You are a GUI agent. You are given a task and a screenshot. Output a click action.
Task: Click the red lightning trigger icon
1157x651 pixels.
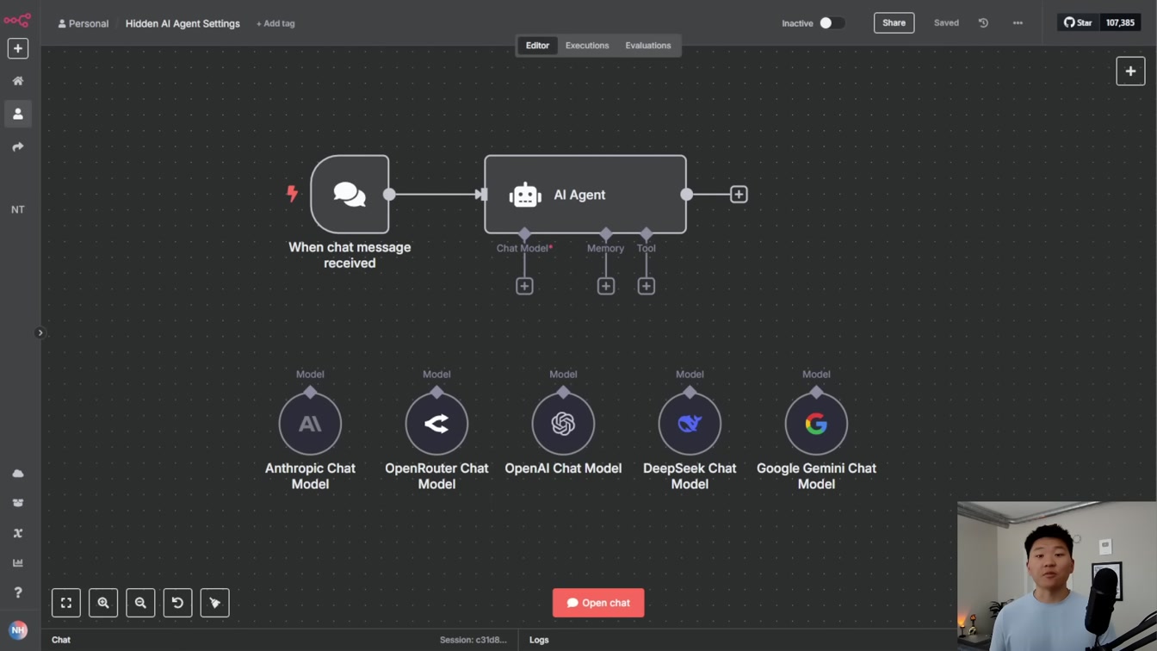click(x=292, y=193)
